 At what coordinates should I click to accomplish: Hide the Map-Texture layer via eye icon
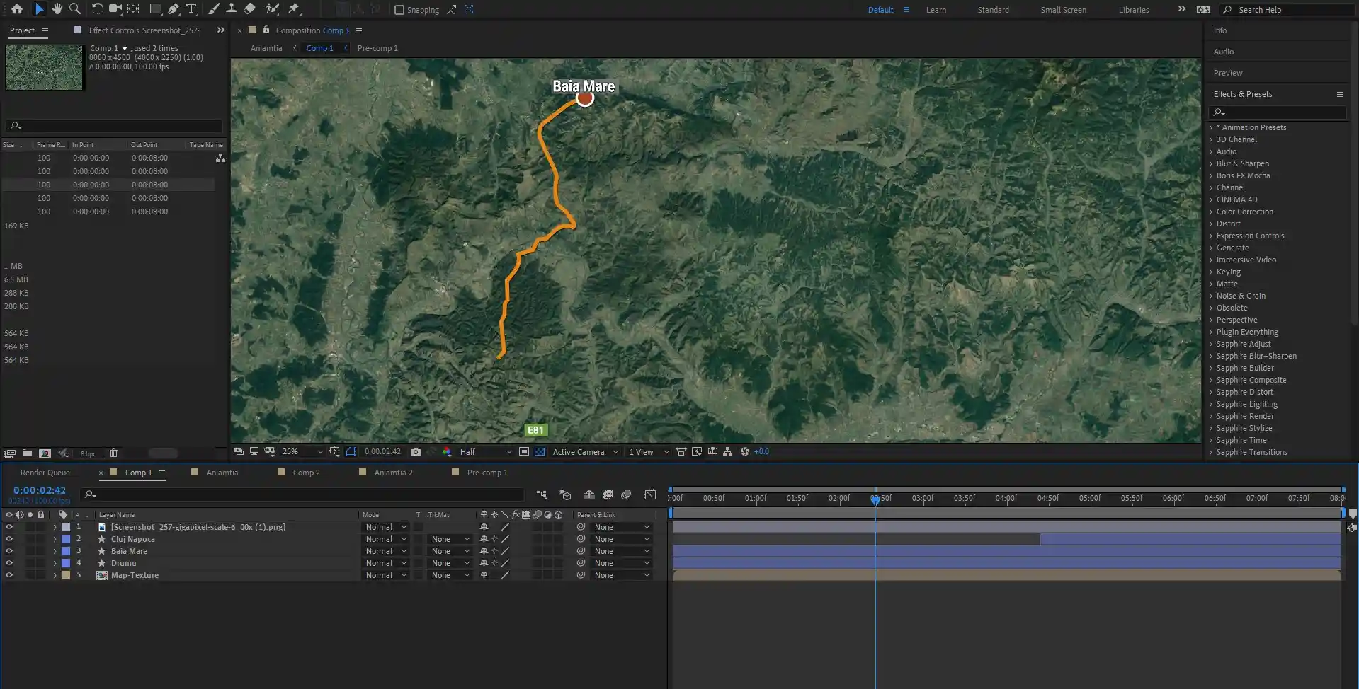point(9,575)
